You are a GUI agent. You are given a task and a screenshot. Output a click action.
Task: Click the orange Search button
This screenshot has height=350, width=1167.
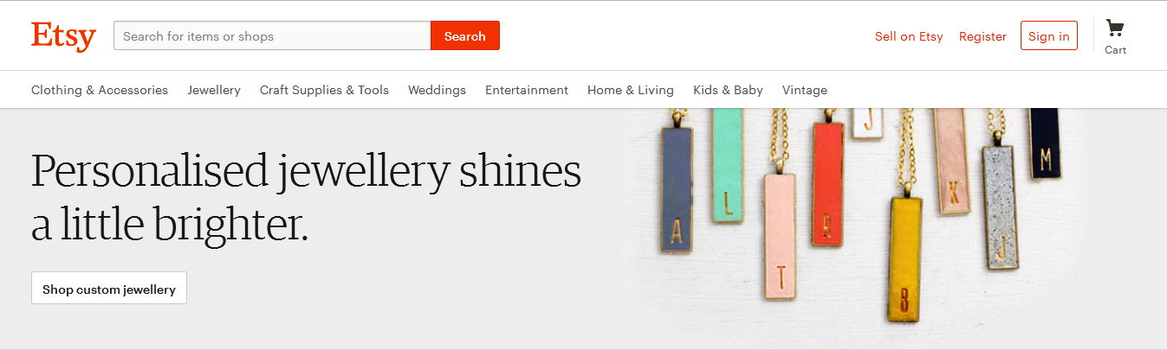click(465, 35)
